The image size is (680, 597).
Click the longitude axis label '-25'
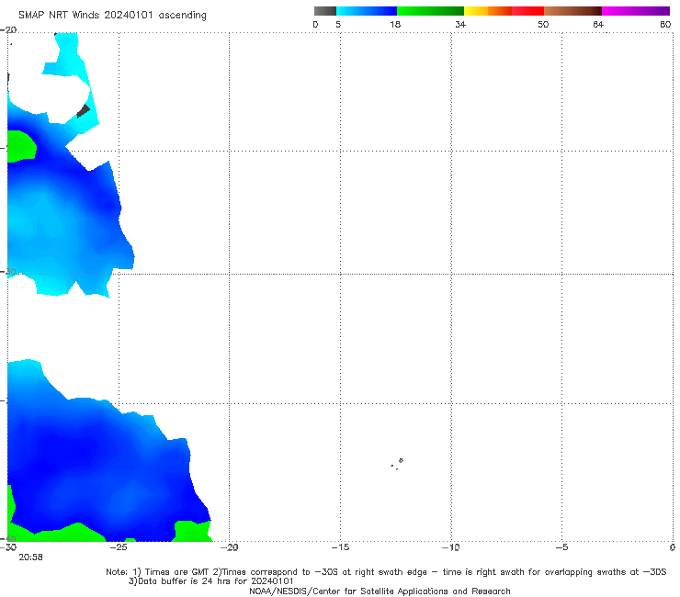(x=119, y=547)
